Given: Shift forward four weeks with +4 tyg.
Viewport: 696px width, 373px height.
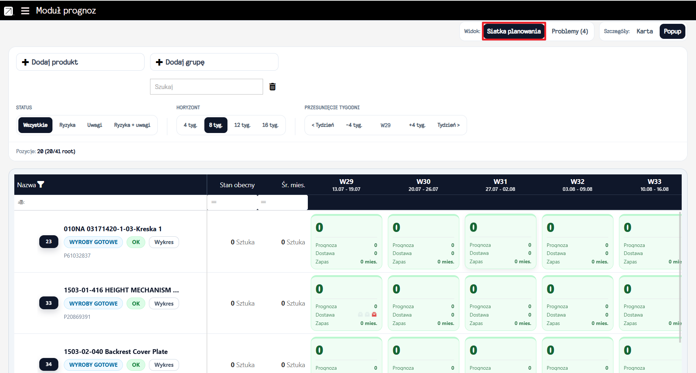Looking at the screenshot, I should pyautogui.click(x=417, y=125).
